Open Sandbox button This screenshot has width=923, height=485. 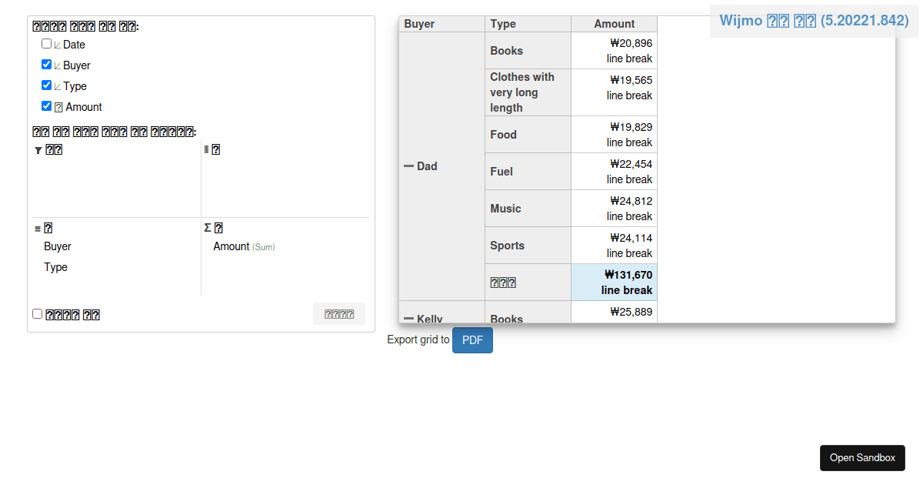pyautogui.click(x=862, y=458)
